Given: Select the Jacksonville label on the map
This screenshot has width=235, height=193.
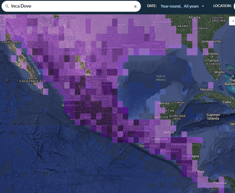Looking at the screenshot, I should click(x=211, y=41).
